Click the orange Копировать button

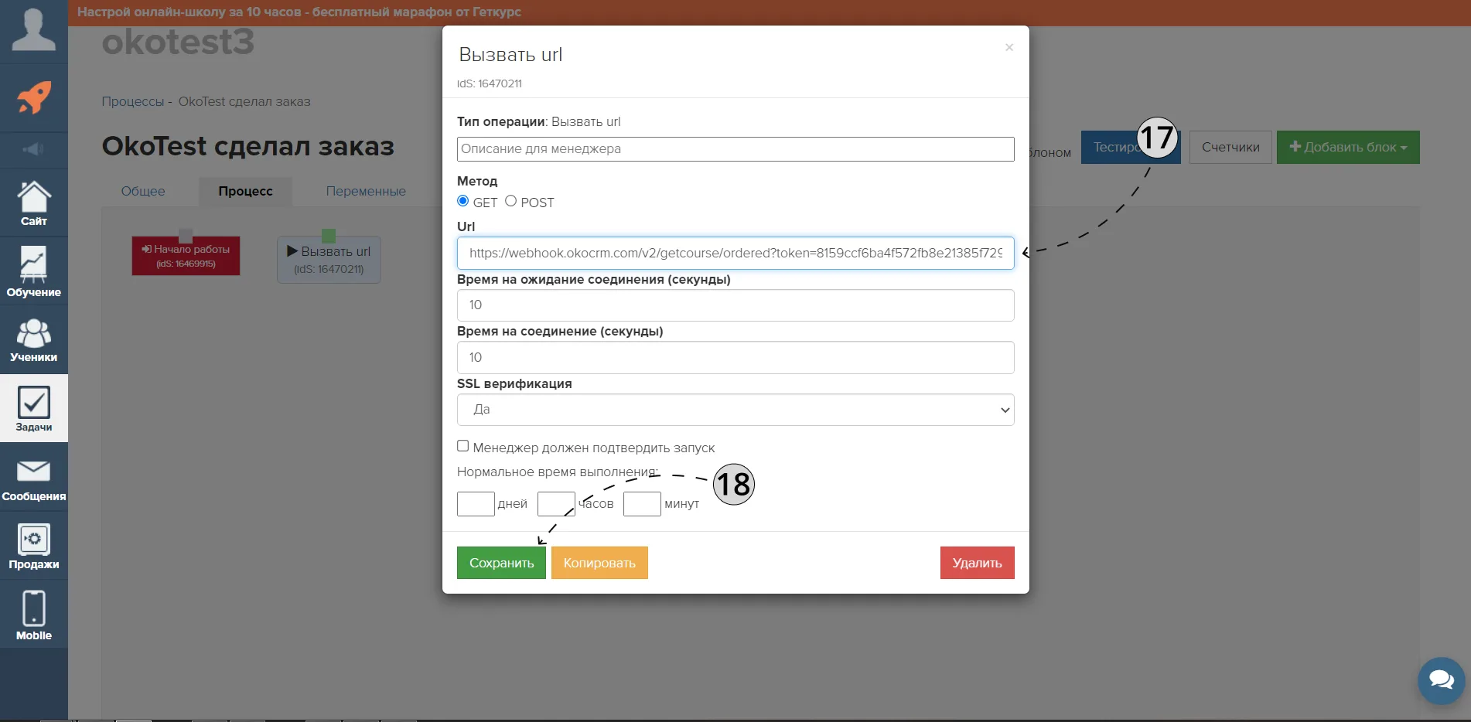coord(599,563)
